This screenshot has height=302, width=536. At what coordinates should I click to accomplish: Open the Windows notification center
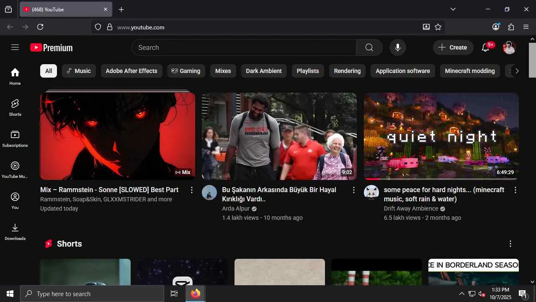click(523, 294)
